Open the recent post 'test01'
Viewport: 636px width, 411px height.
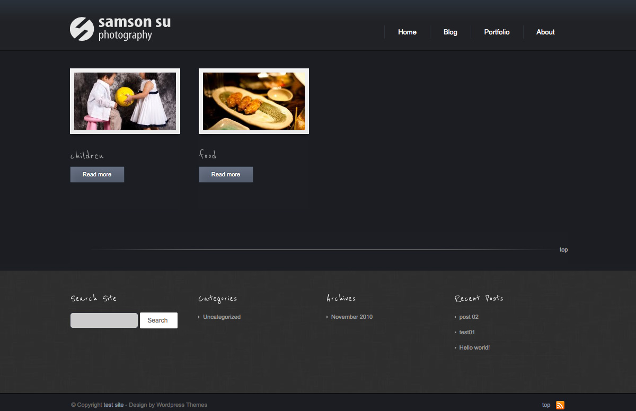click(467, 333)
